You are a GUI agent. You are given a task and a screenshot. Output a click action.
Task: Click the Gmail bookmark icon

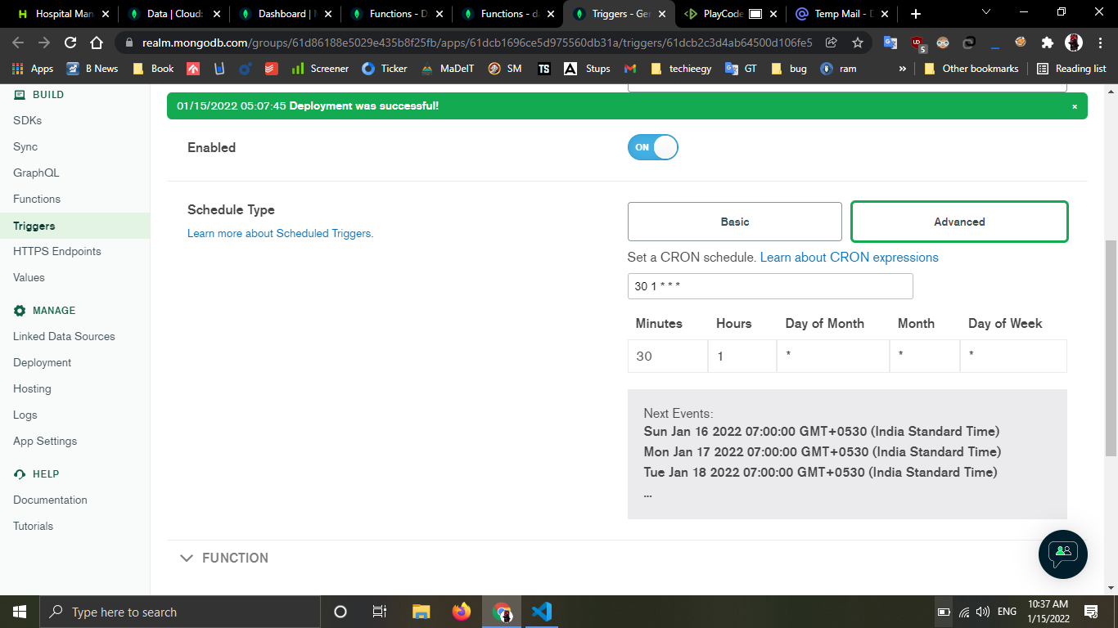click(629, 69)
